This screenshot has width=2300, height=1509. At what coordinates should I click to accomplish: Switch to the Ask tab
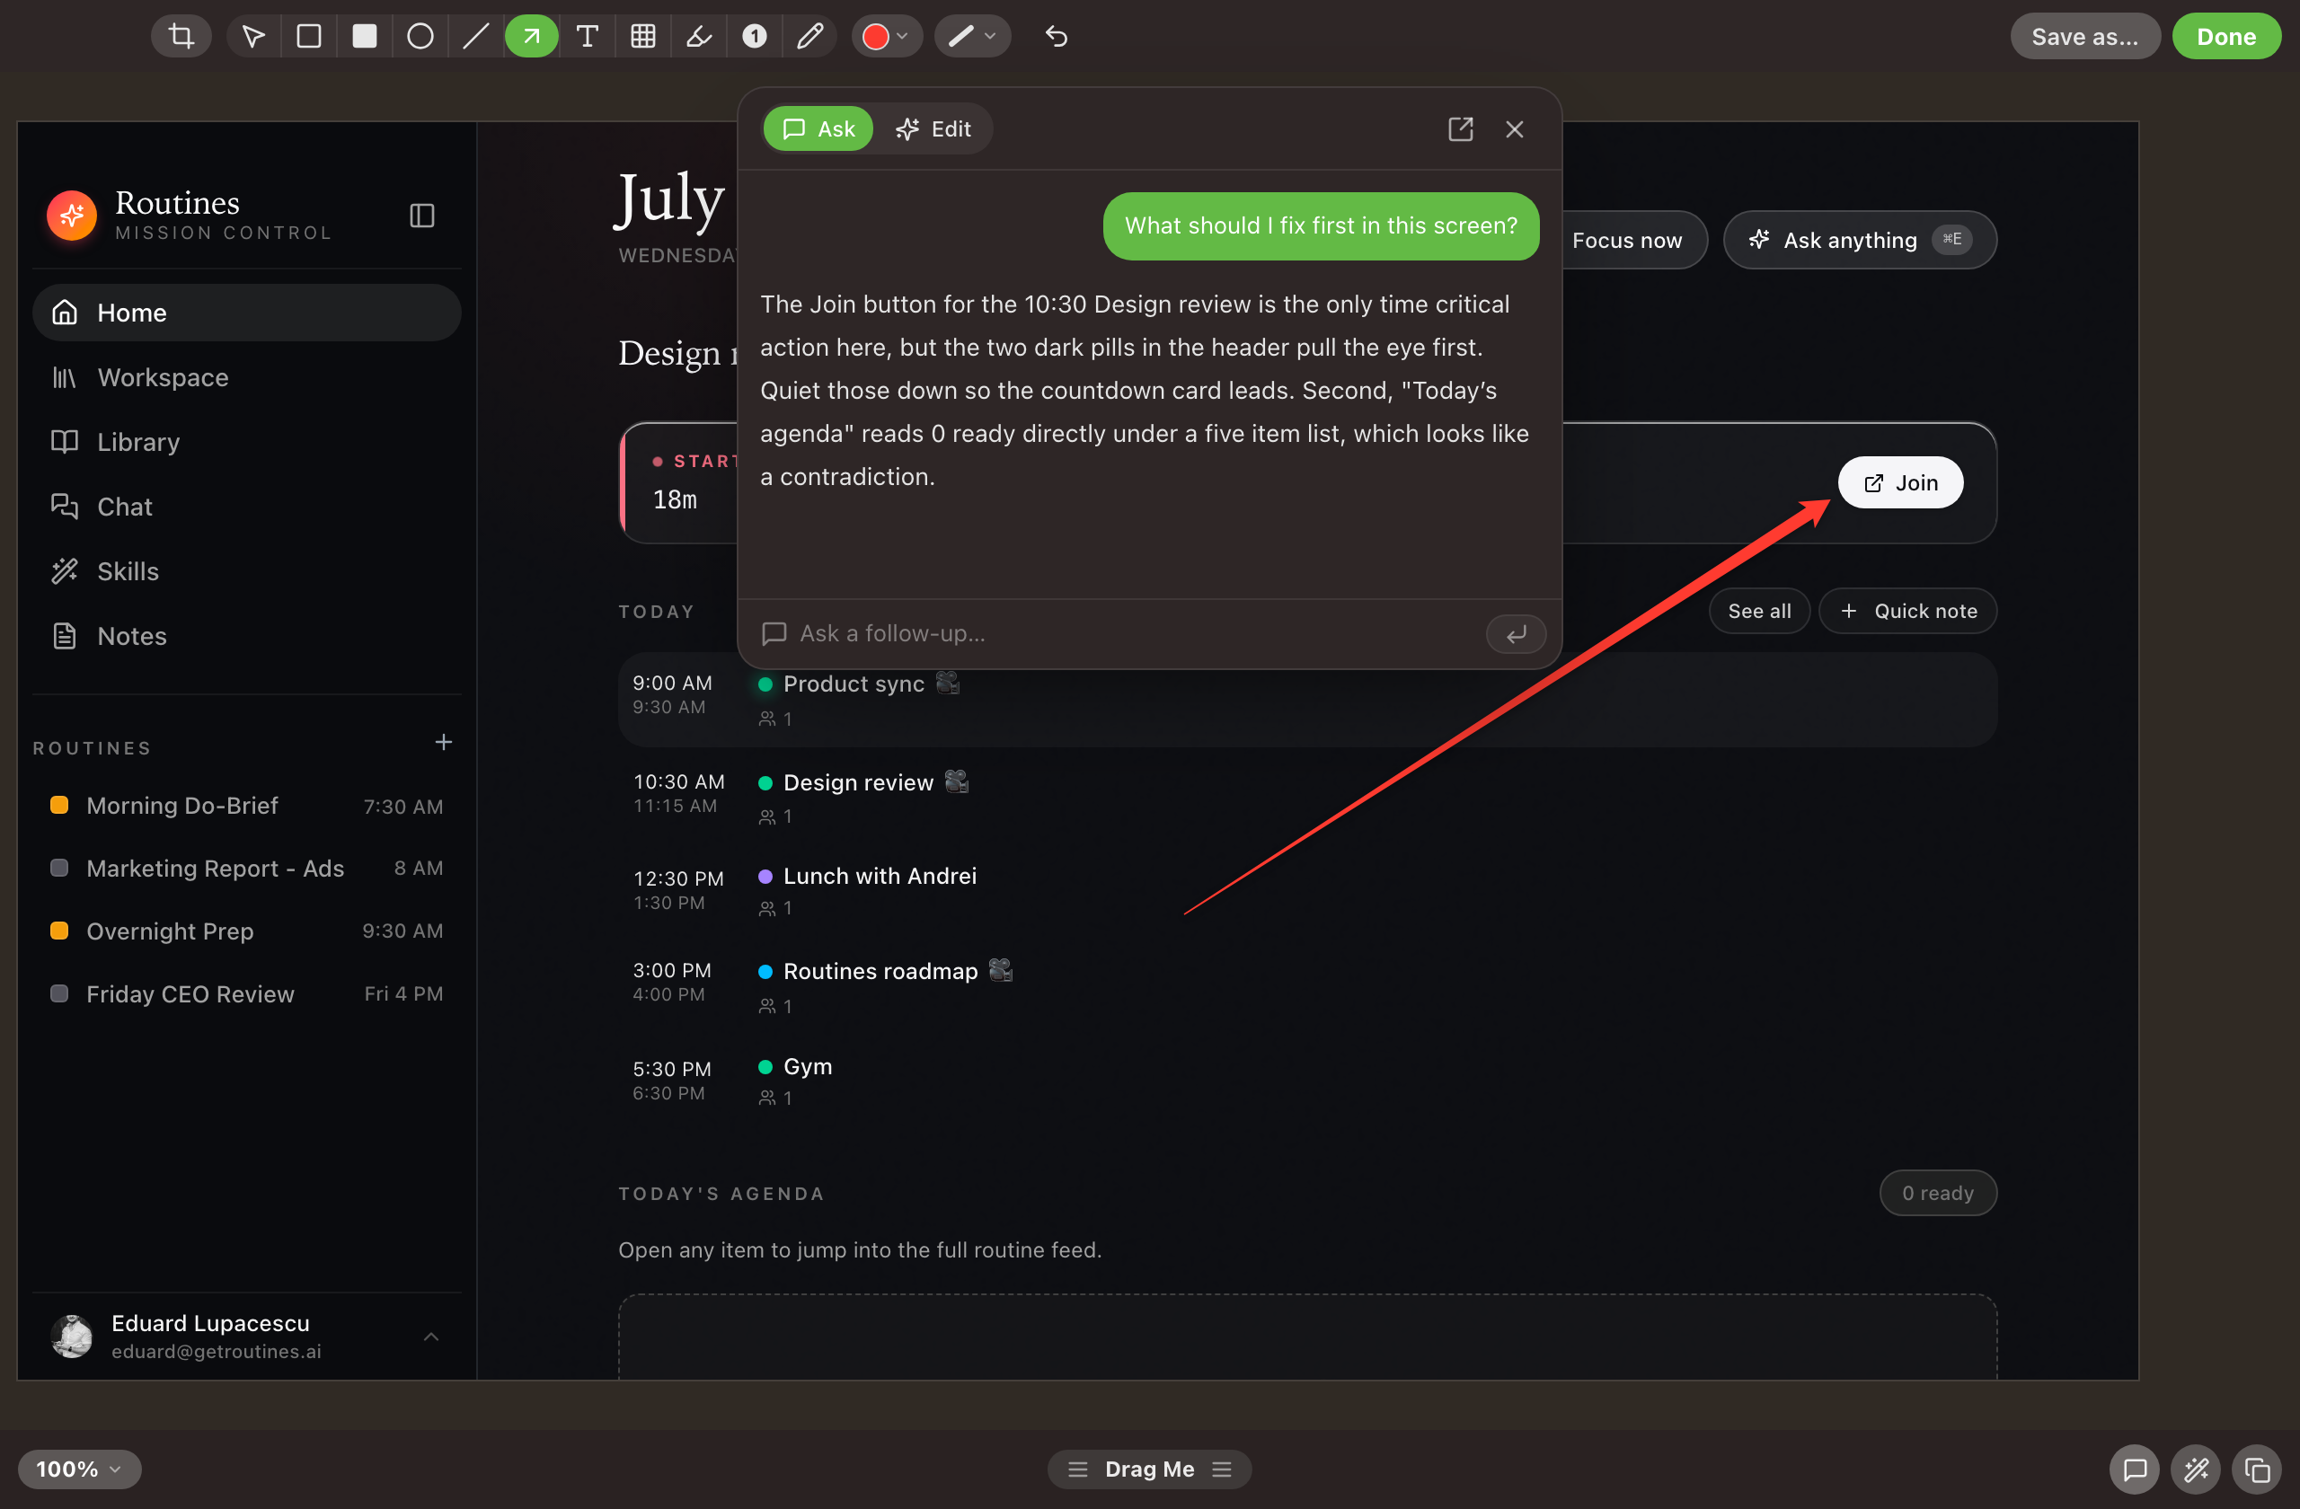click(x=818, y=128)
